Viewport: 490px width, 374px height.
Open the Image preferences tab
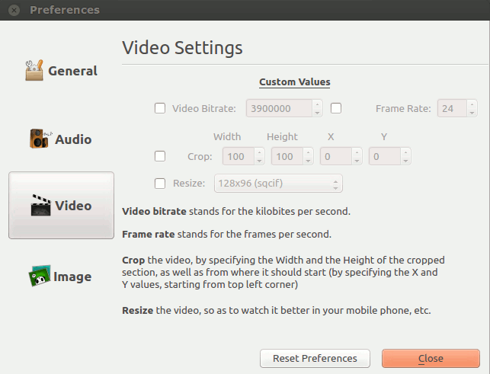pyautogui.click(x=61, y=276)
